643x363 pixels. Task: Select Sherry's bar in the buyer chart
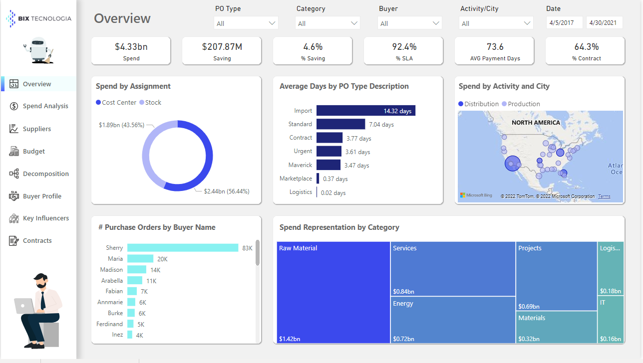182,247
